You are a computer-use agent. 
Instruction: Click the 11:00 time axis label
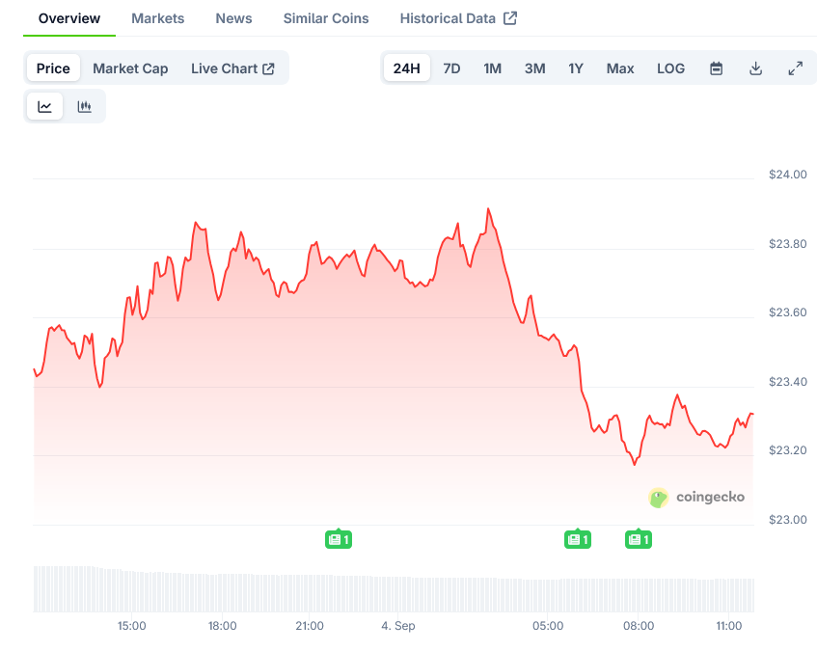tap(729, 626)
